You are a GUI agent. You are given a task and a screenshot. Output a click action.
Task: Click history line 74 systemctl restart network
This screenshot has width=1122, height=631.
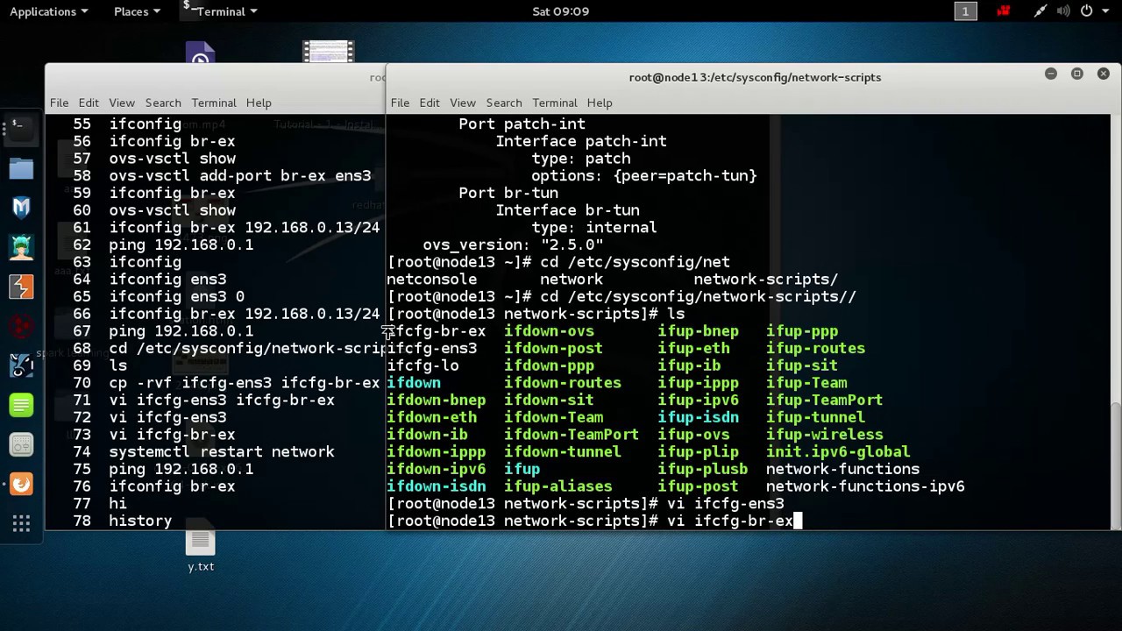tap(203, 452)
